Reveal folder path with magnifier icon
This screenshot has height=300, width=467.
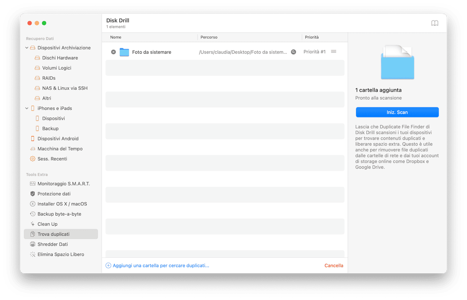click(x=293, y=52)
